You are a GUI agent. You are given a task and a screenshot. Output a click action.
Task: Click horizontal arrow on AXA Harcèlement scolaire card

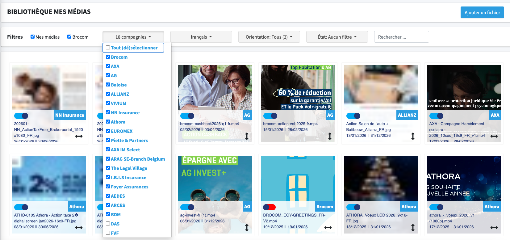click(x=494, y=136)
